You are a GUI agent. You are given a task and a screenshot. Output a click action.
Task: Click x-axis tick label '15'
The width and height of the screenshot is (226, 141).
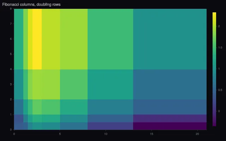(x=151, y=134)
